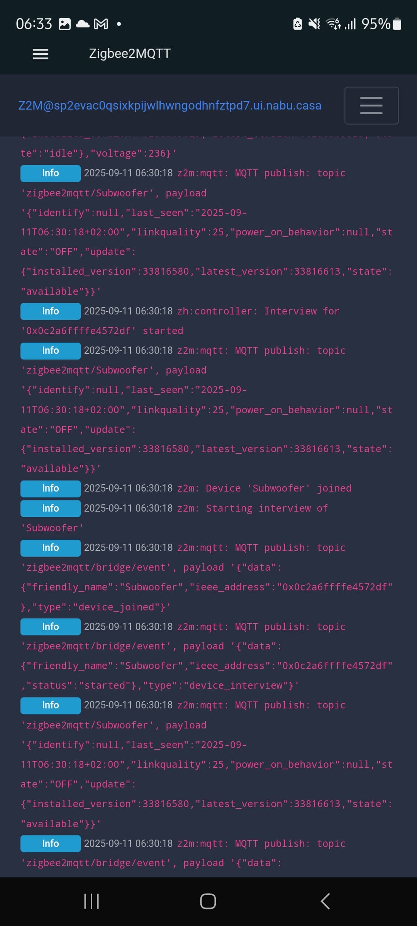The height and width of the screenshot is (926, 417).
Task: Tap the "Device 'Subwoofer' joined" log message
Action: [278, 488]
